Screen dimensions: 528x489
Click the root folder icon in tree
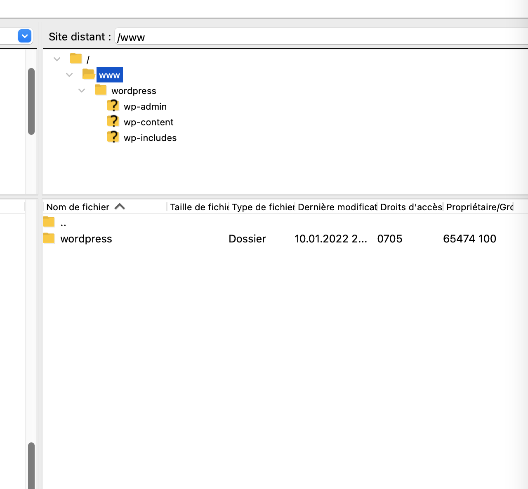click(76, 59)
